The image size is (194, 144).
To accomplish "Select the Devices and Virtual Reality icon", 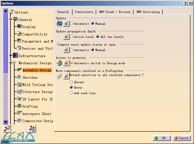I will coord(19,48).
